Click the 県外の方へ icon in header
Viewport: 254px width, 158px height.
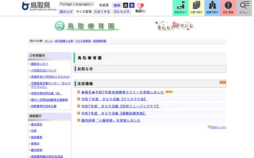(181, 8)
